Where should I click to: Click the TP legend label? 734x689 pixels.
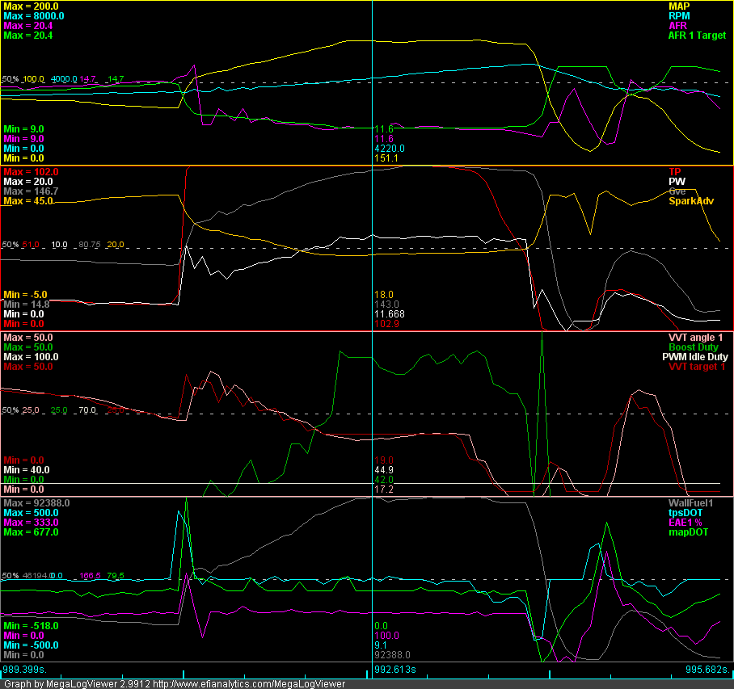tap(674, 172)
